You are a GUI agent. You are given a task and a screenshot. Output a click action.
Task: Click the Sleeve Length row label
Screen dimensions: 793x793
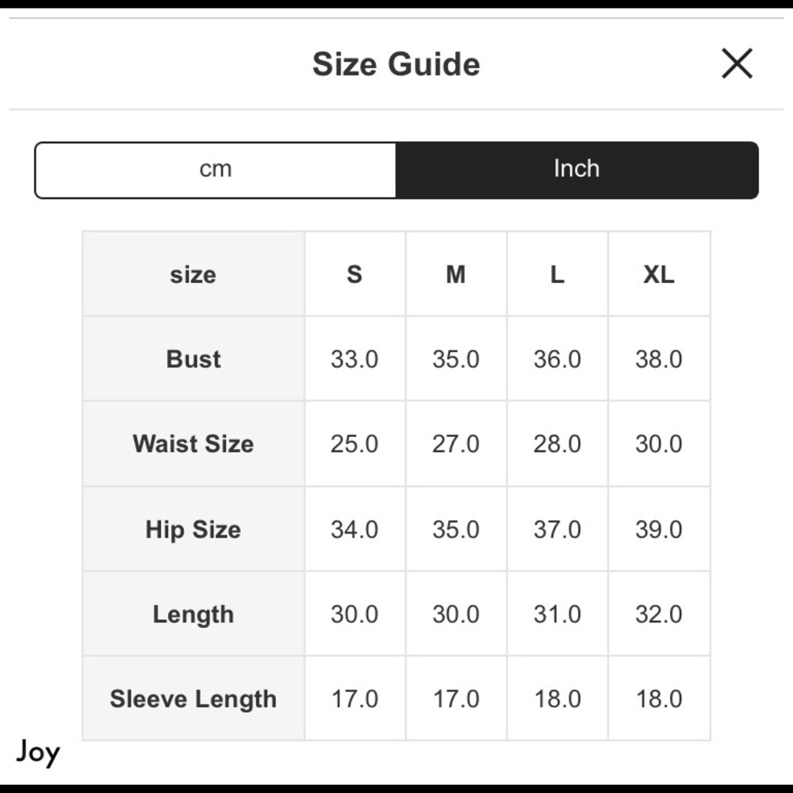pyautogui.click(x=193, y=699)
